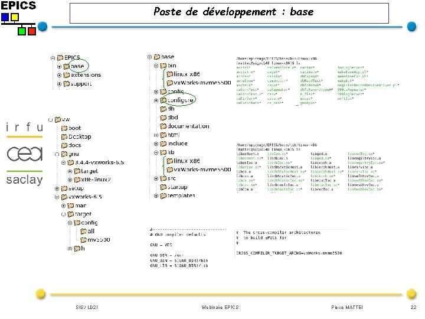Click the include folder icon
The width and height of the screenshot is (425, 319).
pos(163,144)
